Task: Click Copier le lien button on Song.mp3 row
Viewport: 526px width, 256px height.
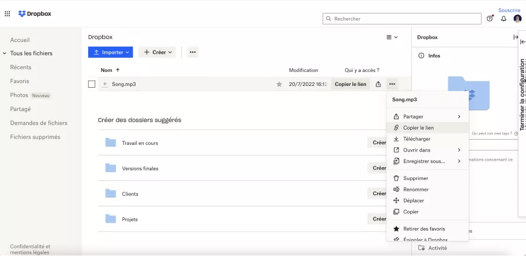Action: pyautogui.click(x=351, y=84)
